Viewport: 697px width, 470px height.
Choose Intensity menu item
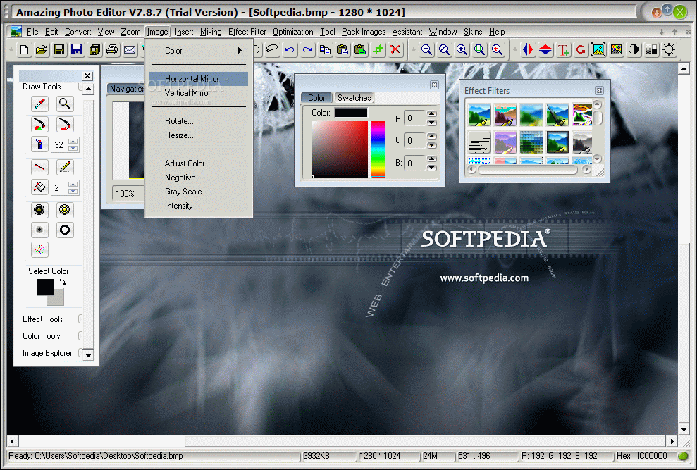pyautogui.click(x=199, y=206)
